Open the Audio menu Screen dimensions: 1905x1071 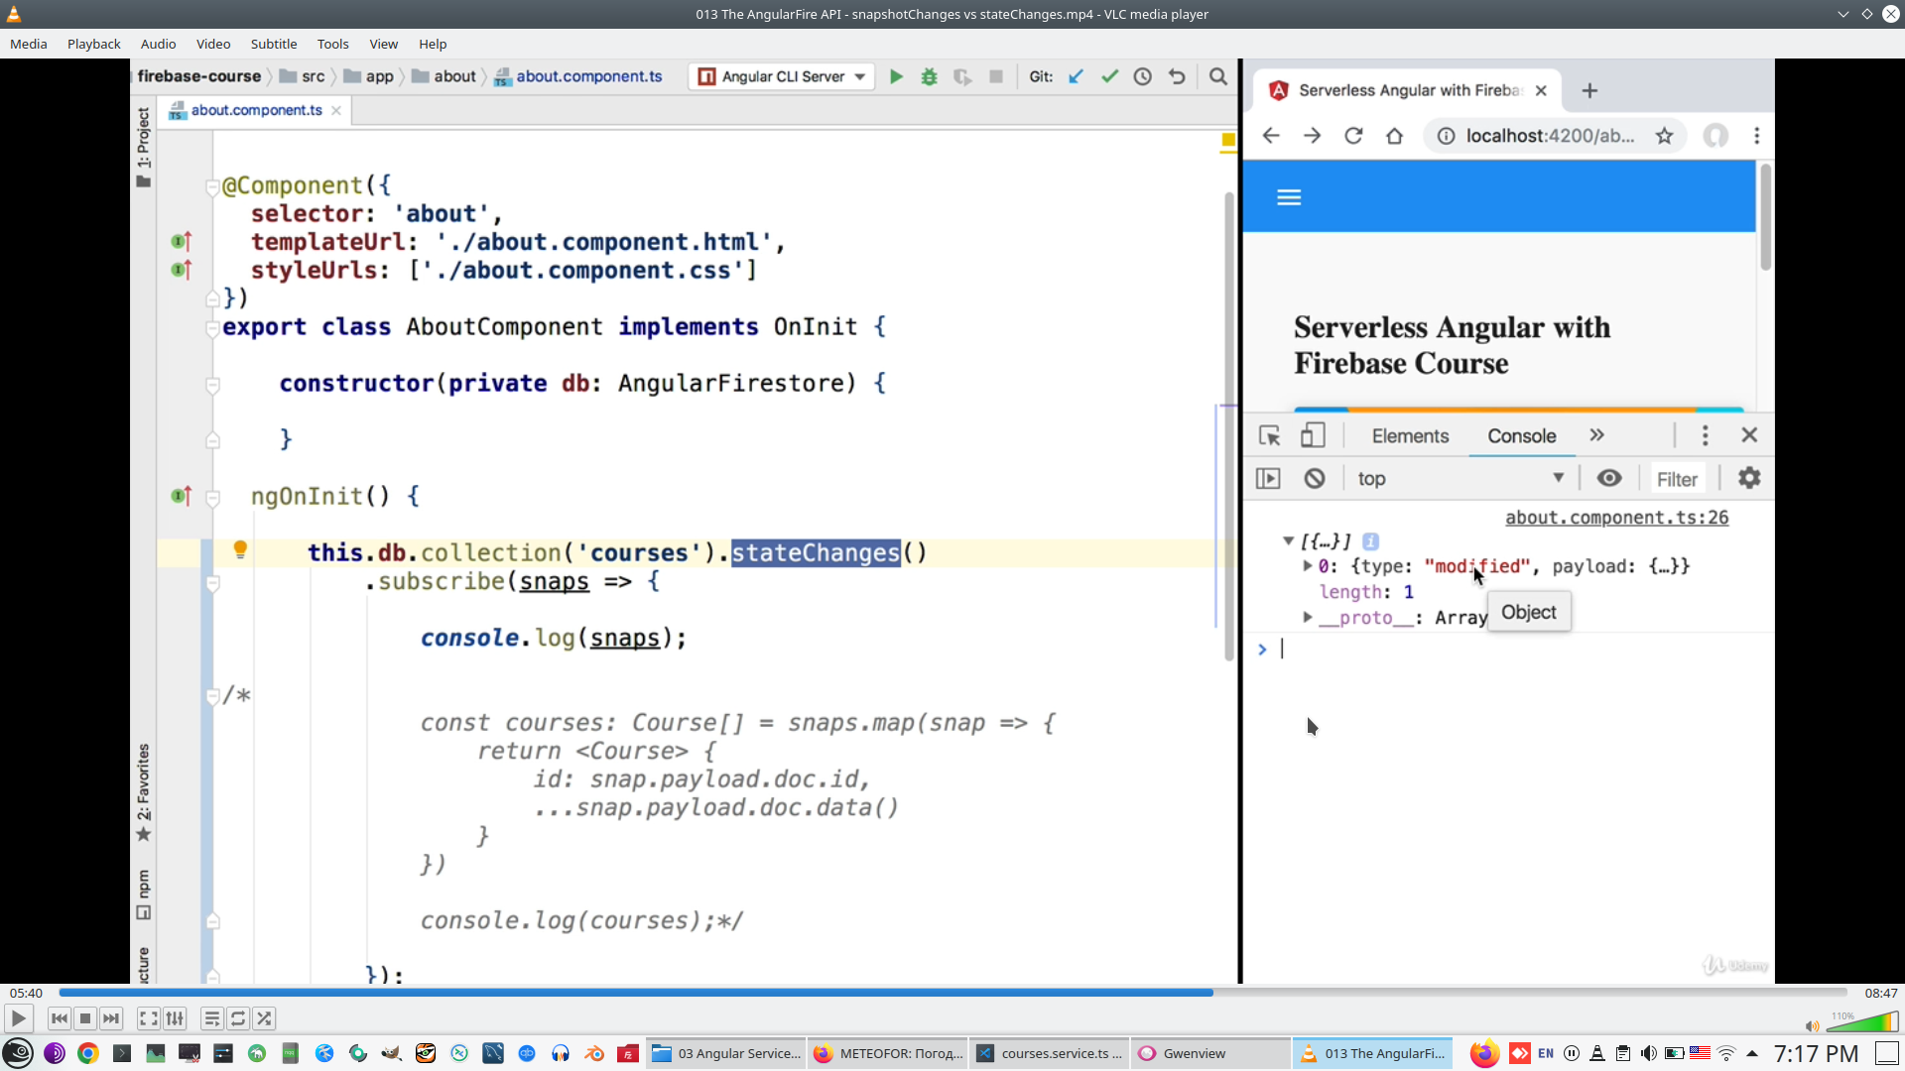point(158,44)
